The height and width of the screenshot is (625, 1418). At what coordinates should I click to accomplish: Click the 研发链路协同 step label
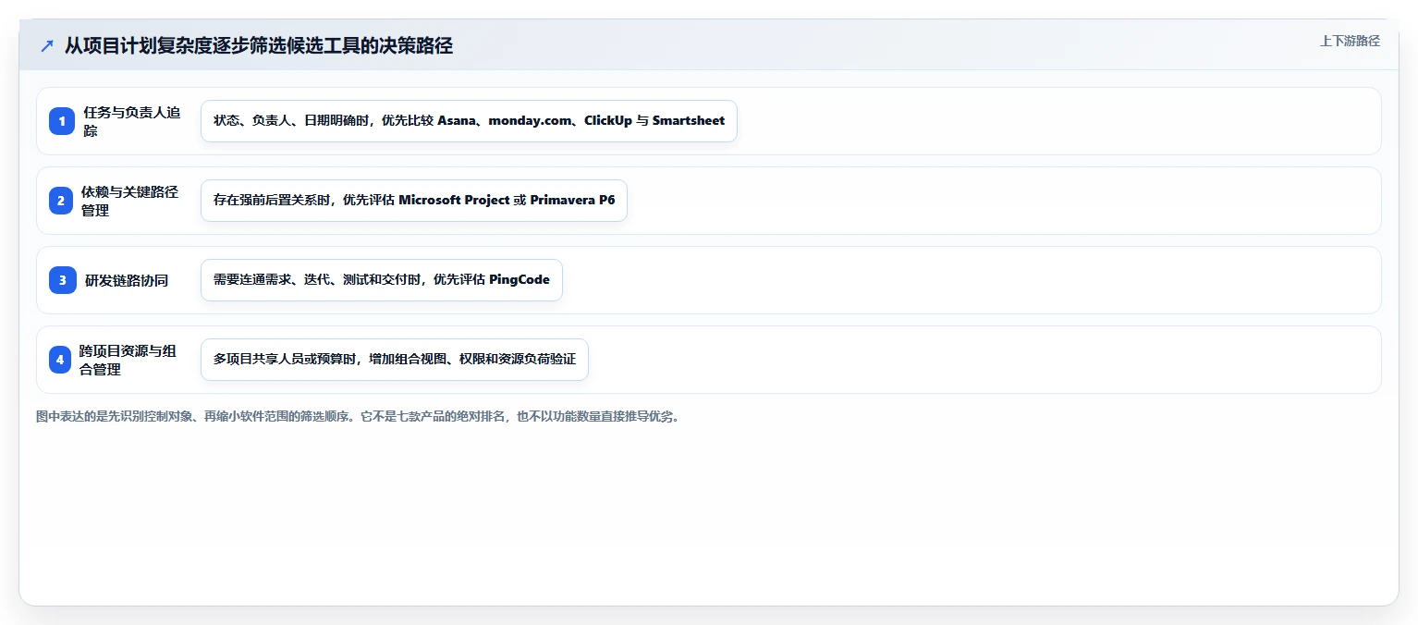click(x=127, y=280)
